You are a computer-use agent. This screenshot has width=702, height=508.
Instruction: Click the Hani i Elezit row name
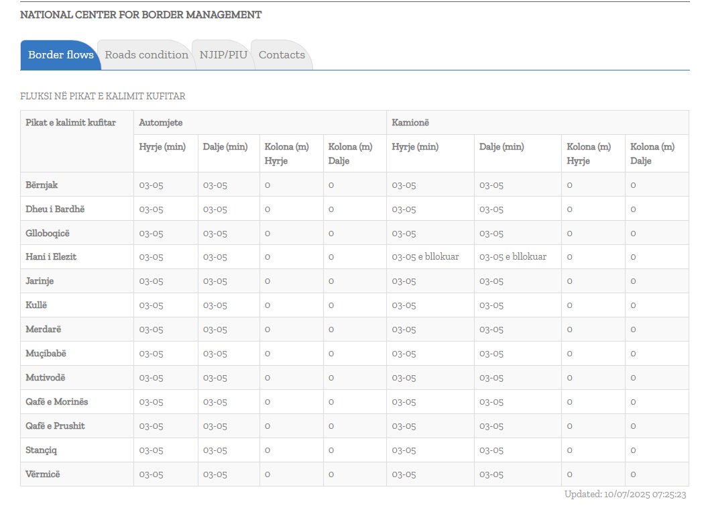51,257
